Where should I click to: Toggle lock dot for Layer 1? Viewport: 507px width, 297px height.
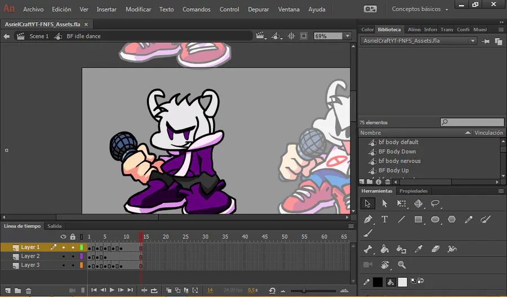click(x=73, y=247)
